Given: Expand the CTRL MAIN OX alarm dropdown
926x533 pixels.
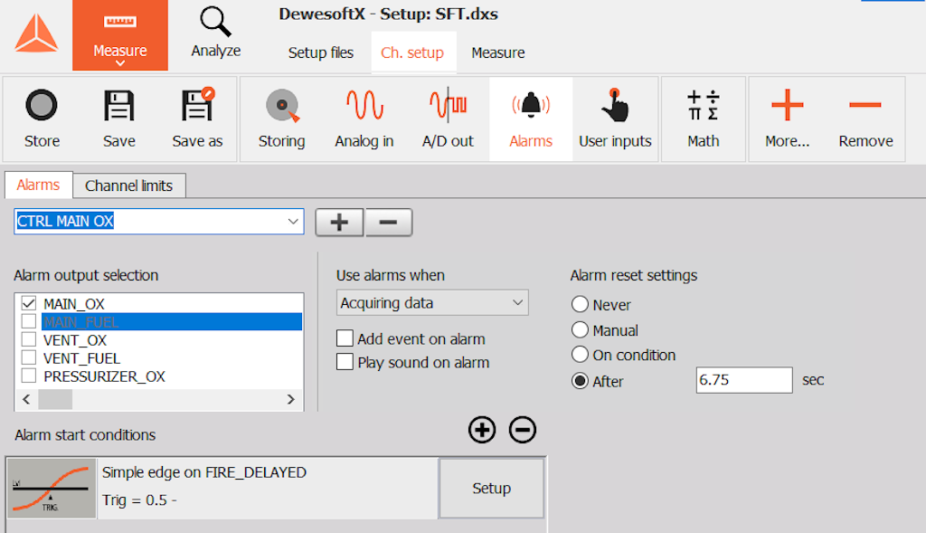Looking at the screenshot, I should coord(293,222).
